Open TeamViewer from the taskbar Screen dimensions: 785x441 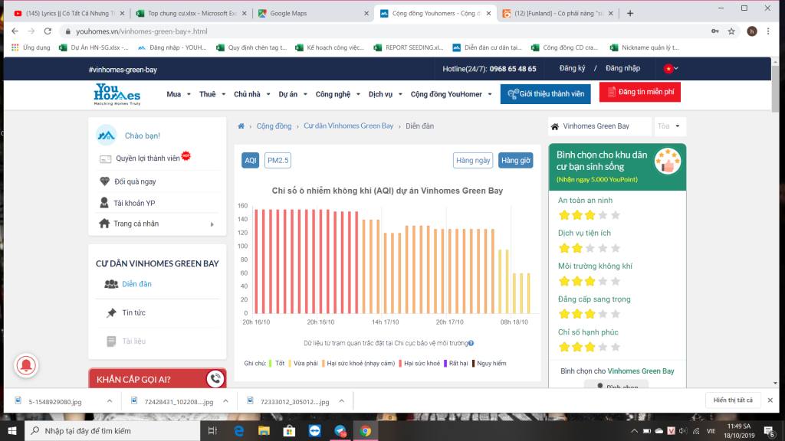click(314, 430)
